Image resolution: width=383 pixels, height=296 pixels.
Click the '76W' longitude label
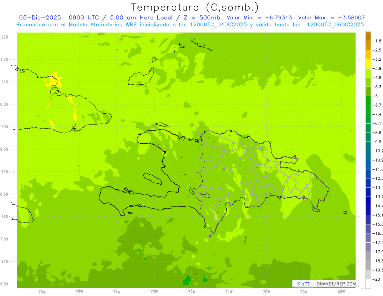point(42,292)
